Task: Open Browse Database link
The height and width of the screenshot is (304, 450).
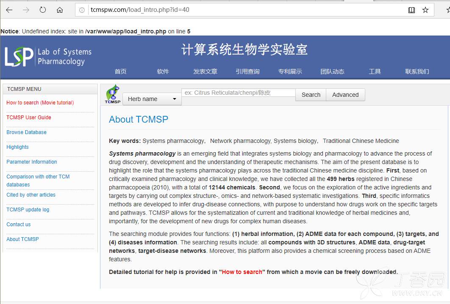Action: tap(26, 132)
